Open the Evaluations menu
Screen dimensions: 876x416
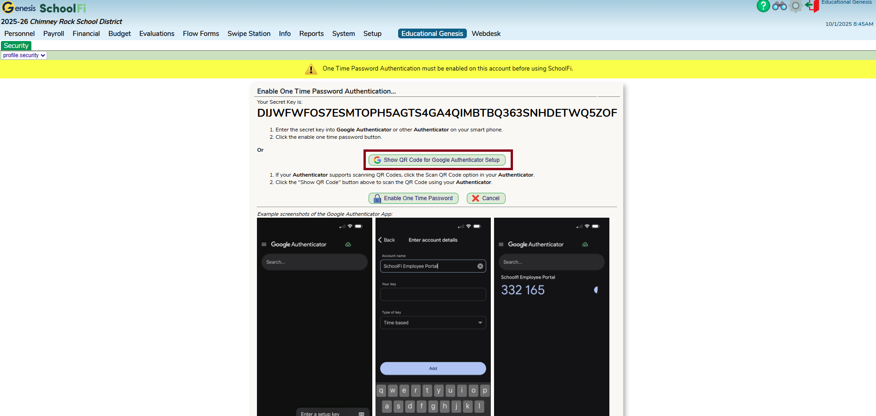pos(157,34)
